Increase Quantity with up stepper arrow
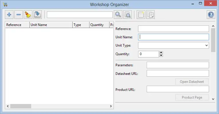The image size is (219, 114). pyautogui.click(x=161, y=53)
